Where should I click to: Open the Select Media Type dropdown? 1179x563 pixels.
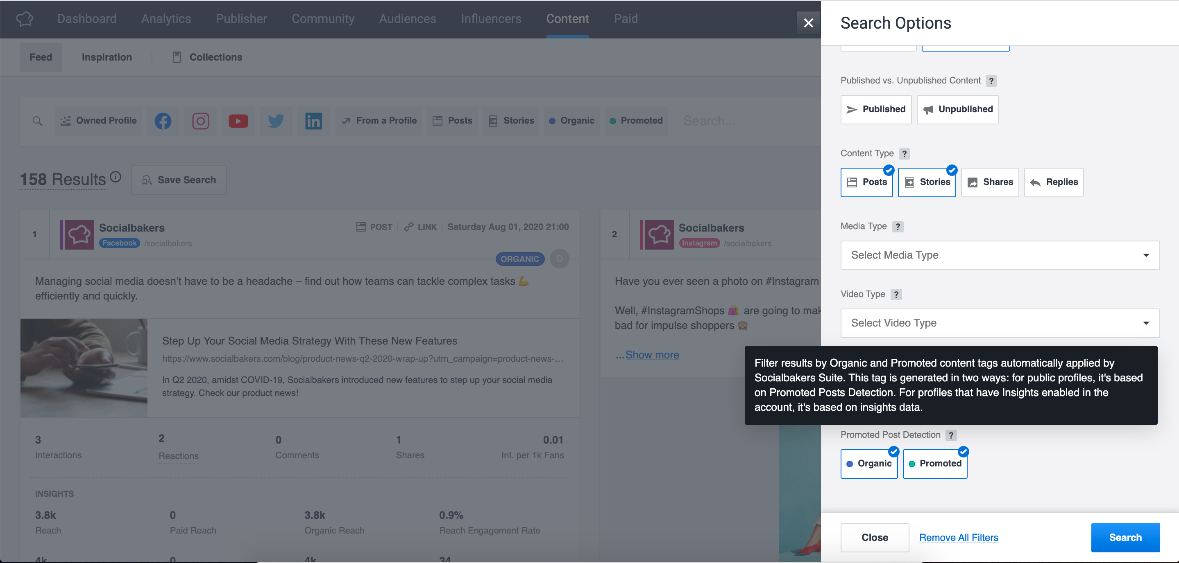(1000, 255)
